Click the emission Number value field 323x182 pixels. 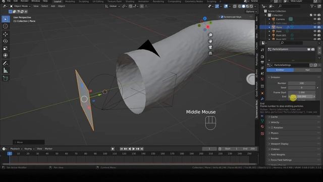302,83
